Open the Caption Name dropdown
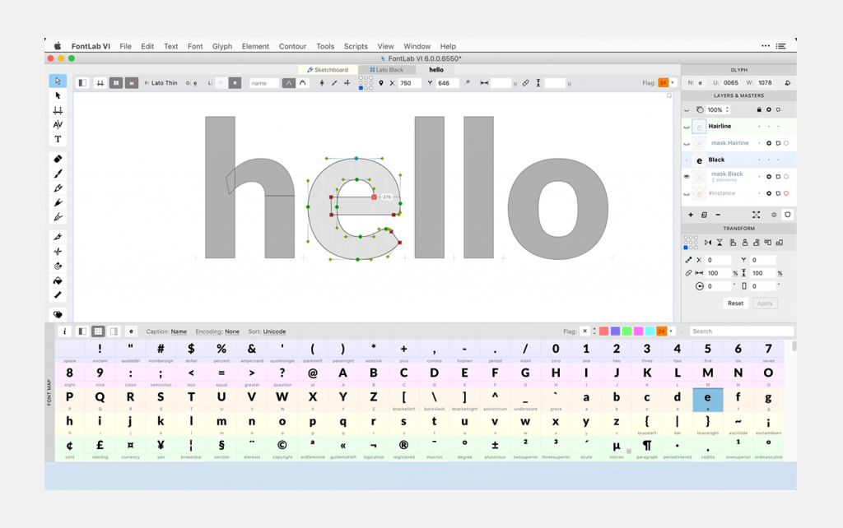This screenshot has width=843, height=528. 179,332
